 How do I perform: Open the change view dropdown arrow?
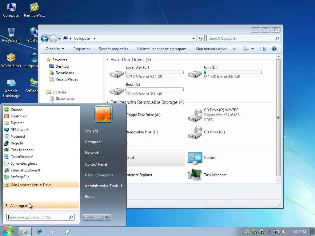(253, 49)
